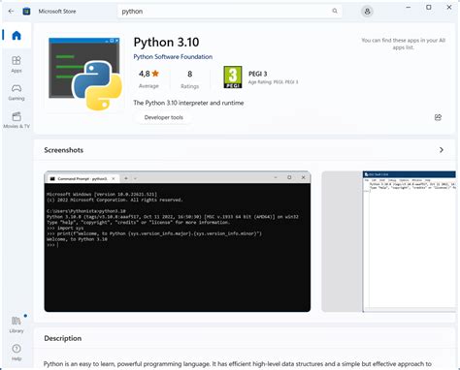
Task: Click the PEGI 3 rating badge
Action: coord(233,77)
